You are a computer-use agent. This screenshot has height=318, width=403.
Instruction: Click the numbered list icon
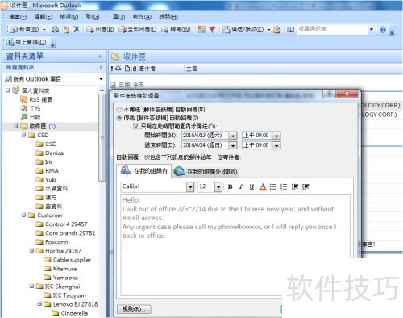click(284, 186)
